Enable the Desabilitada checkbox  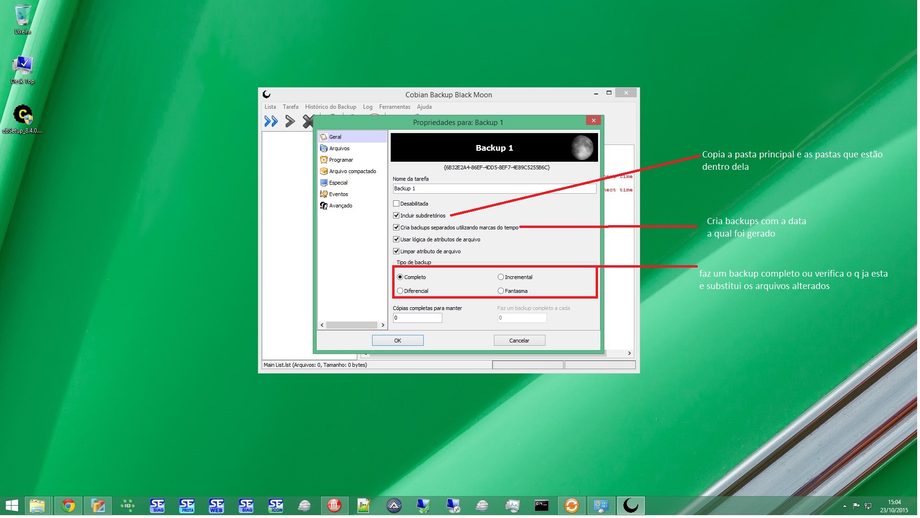tap(396, 204)
